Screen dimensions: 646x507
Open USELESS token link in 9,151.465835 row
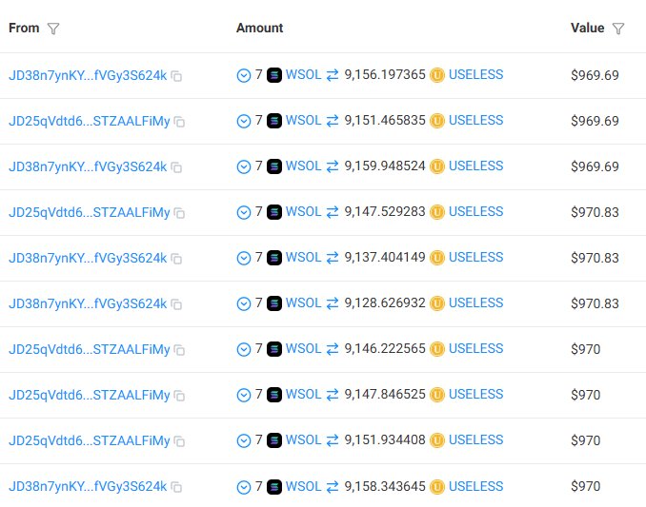tap(475, 121)
